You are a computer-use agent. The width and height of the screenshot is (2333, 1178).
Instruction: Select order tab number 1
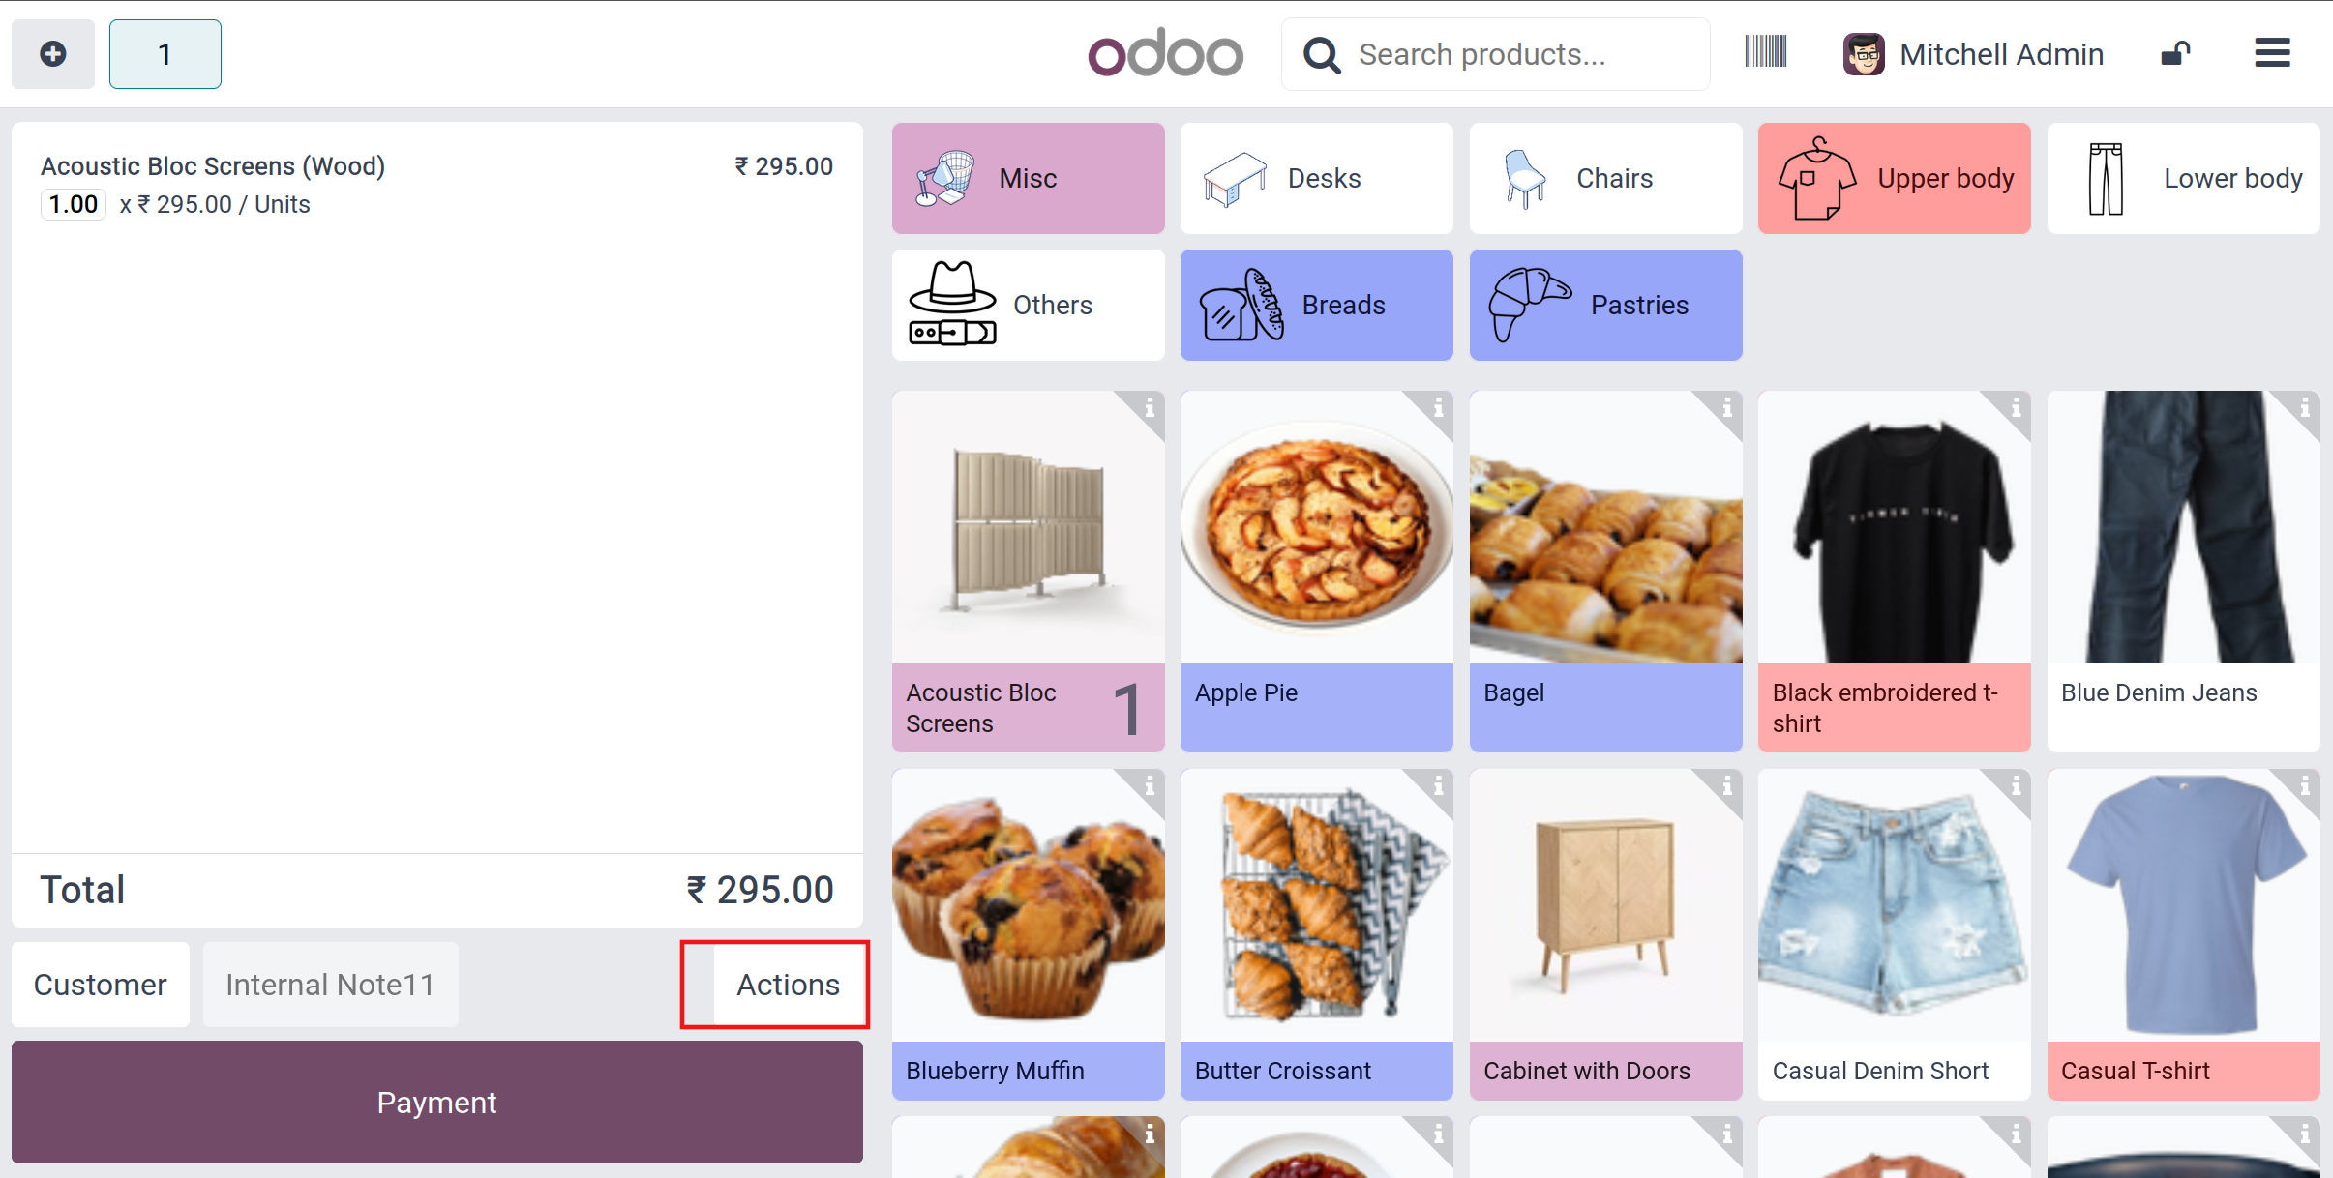(165, 54)
